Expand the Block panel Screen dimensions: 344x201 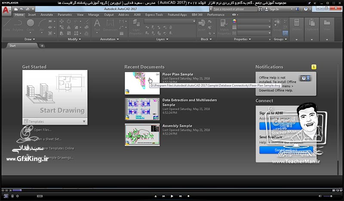pos(206,39)
